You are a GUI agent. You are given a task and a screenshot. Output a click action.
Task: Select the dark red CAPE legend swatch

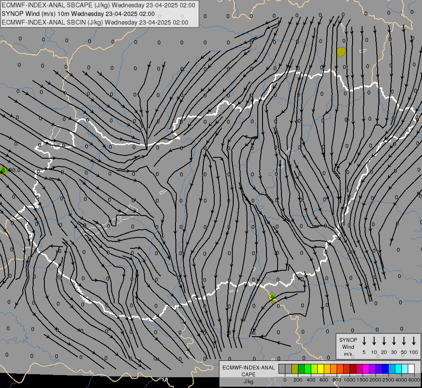click(353, 369)
